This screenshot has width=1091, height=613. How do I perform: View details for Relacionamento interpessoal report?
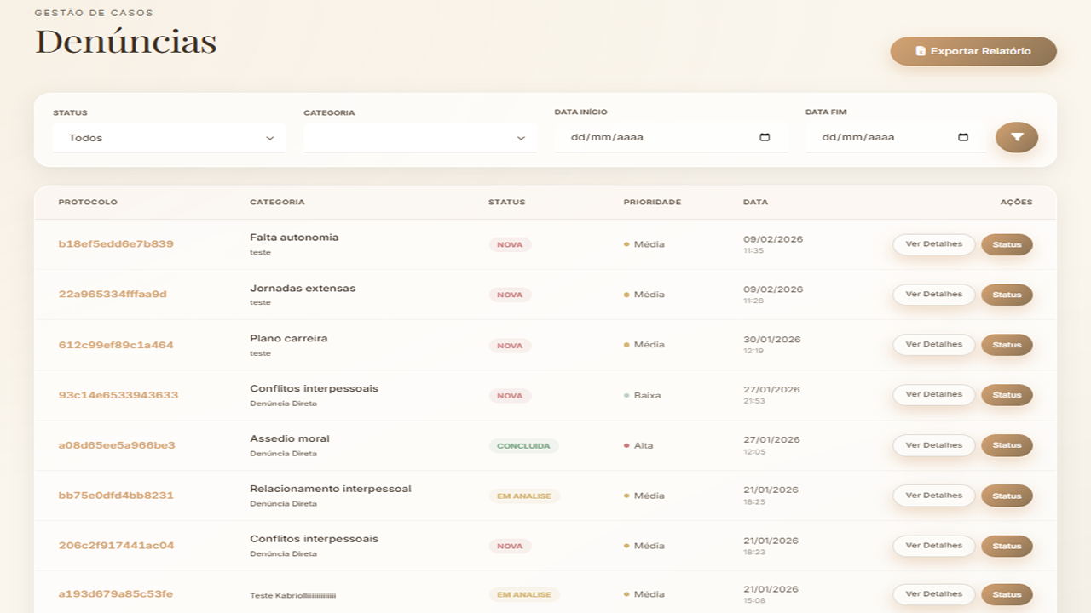click(x=933, y=496)
